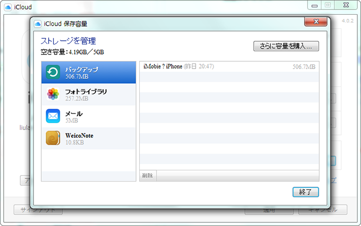Viewport: 361px width, 226px height.
Task: Click the 506.7MB size value in backup list
Action: [304, 67]
